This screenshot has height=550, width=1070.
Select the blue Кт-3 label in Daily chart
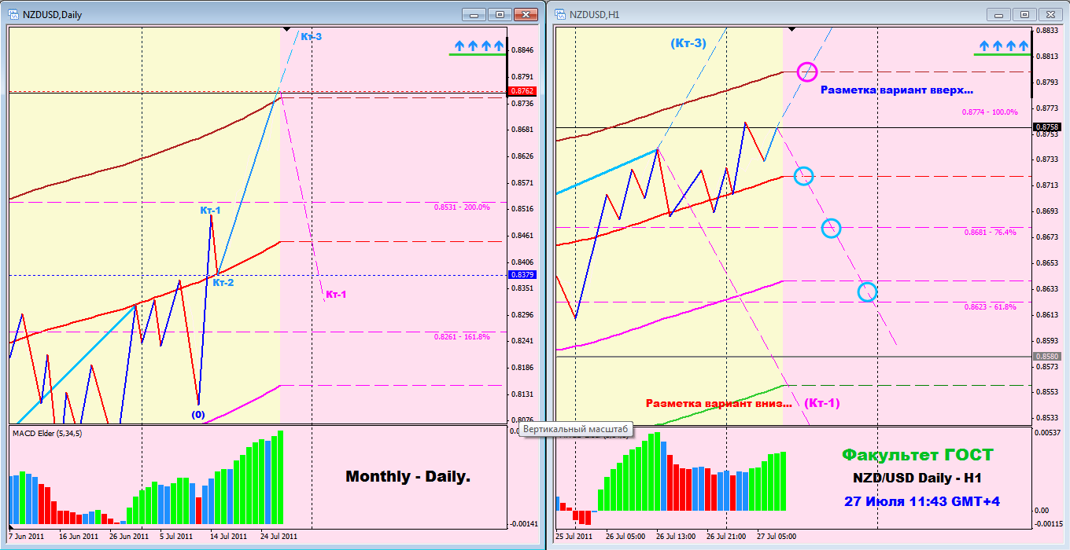[x=310, y=36]
